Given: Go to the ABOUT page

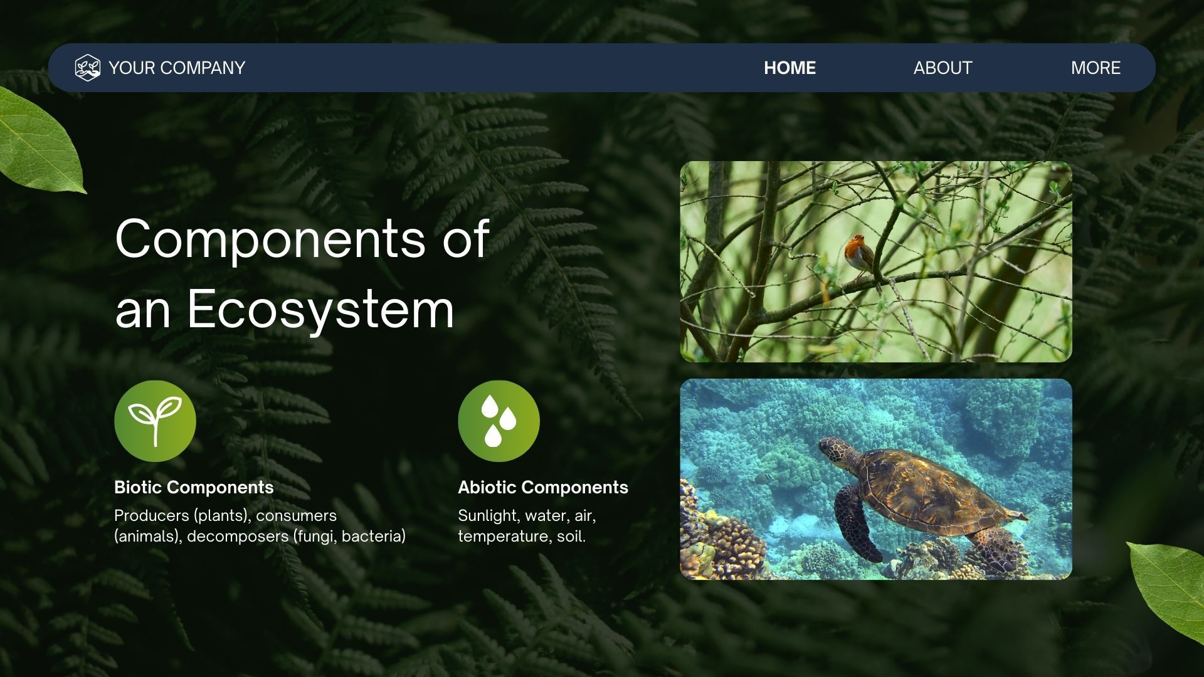Looking at the screenshot, I should point(943,68).
